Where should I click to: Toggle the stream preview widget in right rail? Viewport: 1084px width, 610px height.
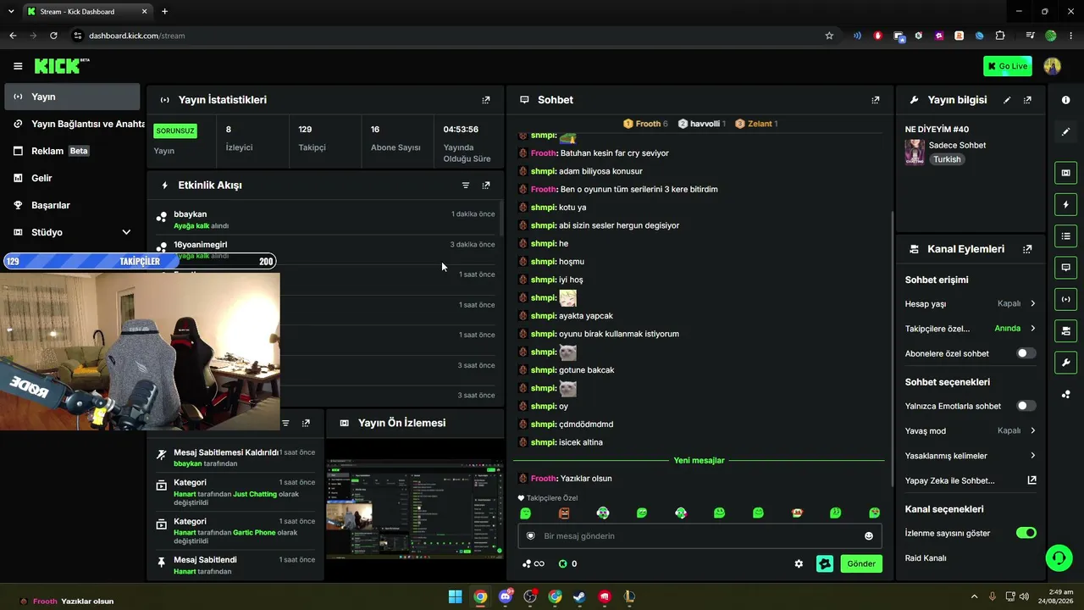(1065, 173)
